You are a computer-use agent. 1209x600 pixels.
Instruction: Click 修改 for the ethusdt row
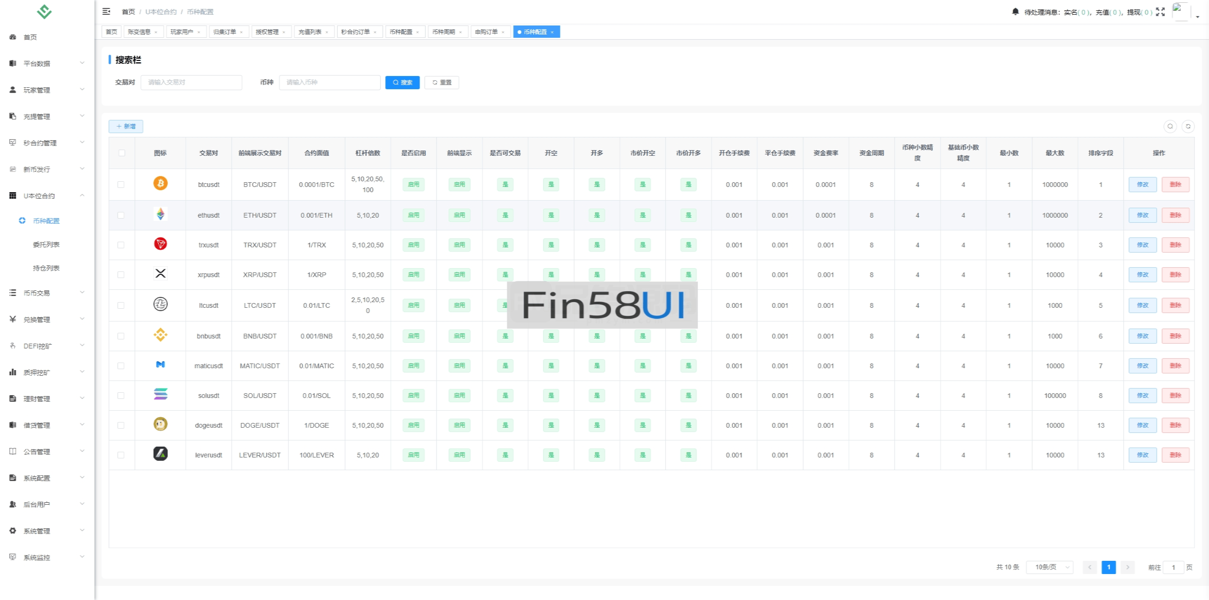pyautogui.click(x=1142, y=215)
